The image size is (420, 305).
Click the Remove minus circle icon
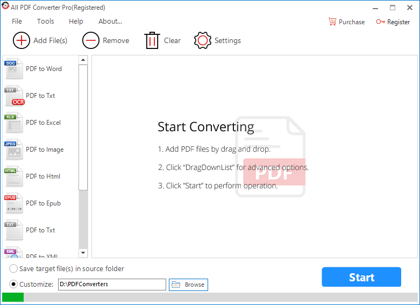(91, 40)
